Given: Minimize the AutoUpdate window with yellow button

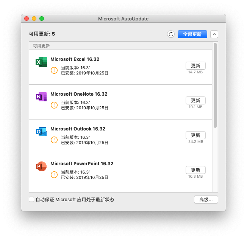Looking at the screenshot, I should click(x=34, y=19).
